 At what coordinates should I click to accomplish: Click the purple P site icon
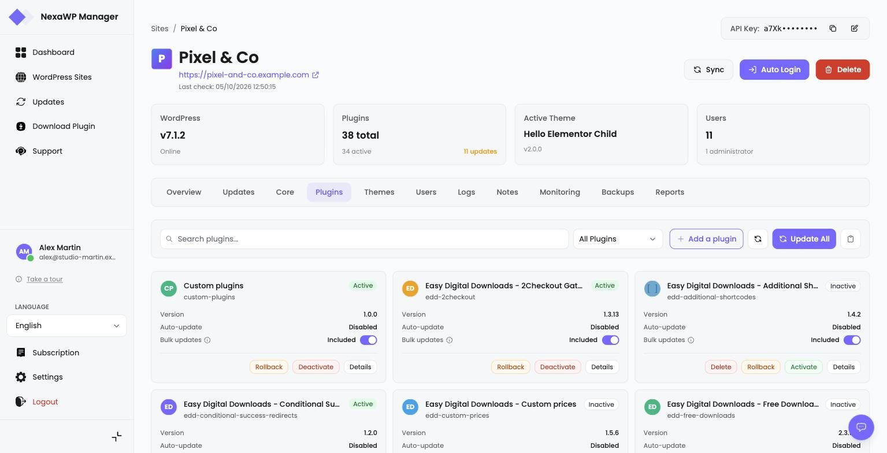pos(162,59)
